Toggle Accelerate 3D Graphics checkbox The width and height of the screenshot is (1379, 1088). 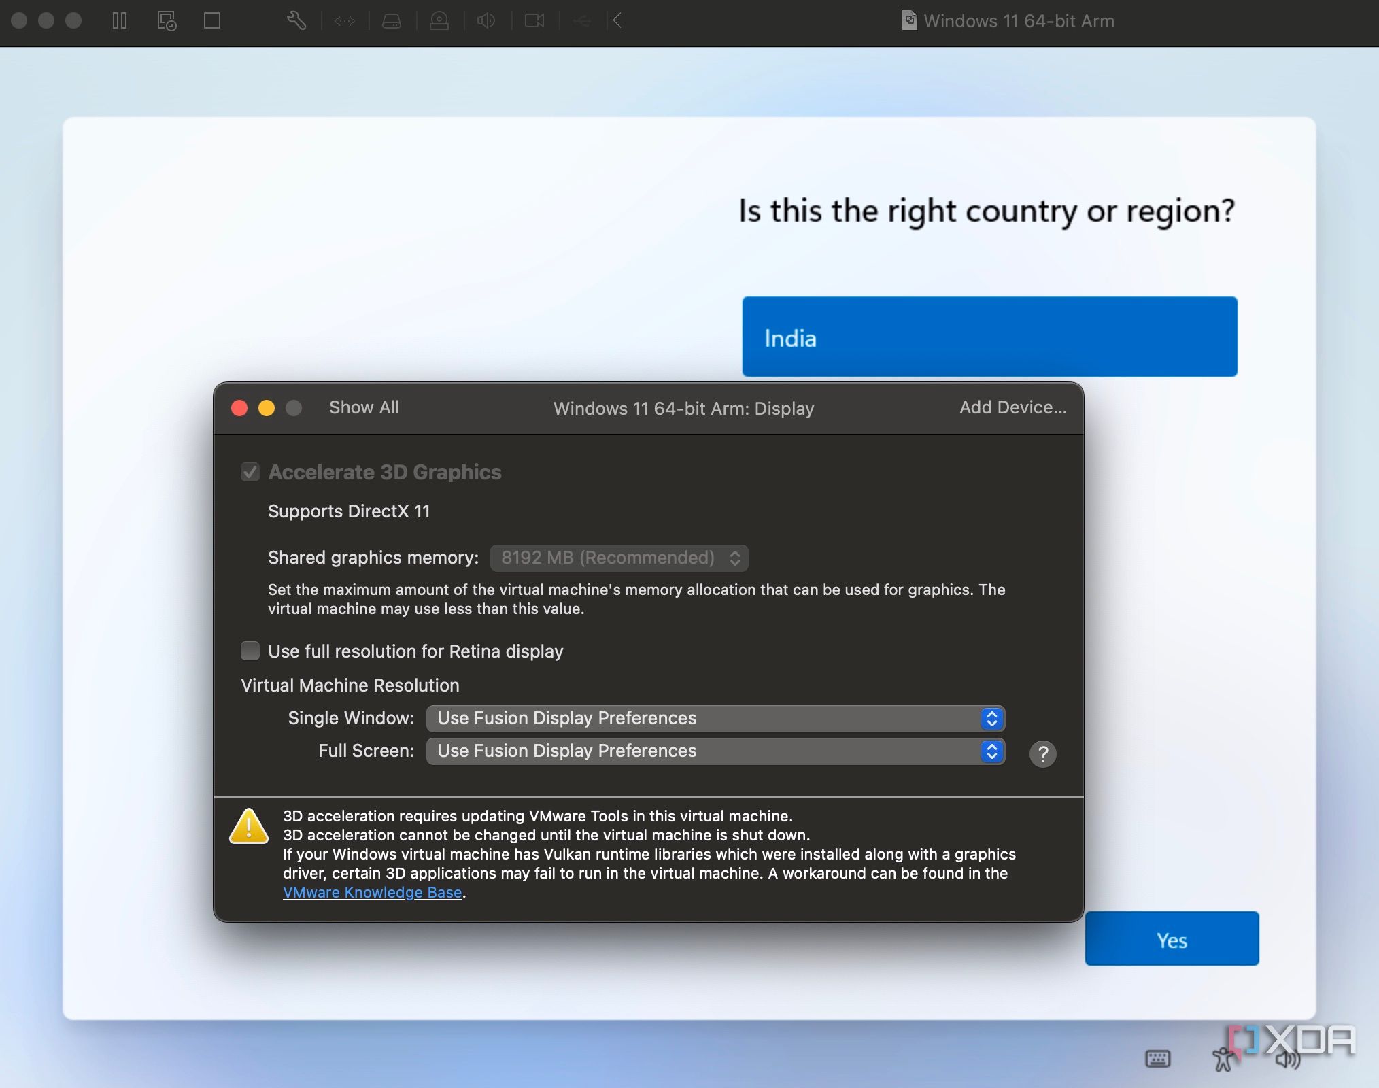250,472
